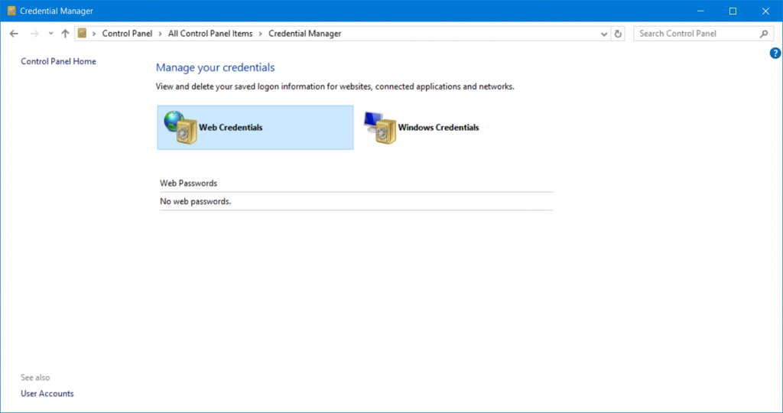Click the Forward navigation arrow
This screenshot has width=783, height=413.
34,34
